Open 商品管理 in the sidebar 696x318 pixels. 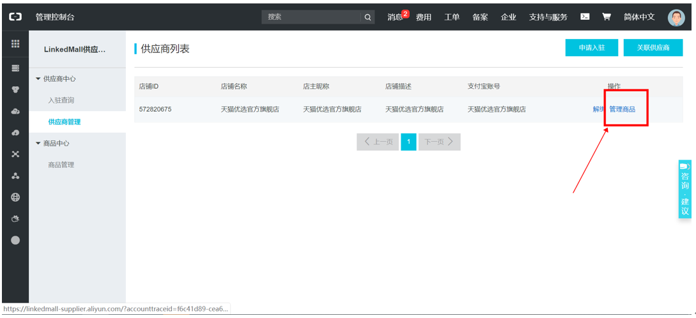(x=61, y=165)
